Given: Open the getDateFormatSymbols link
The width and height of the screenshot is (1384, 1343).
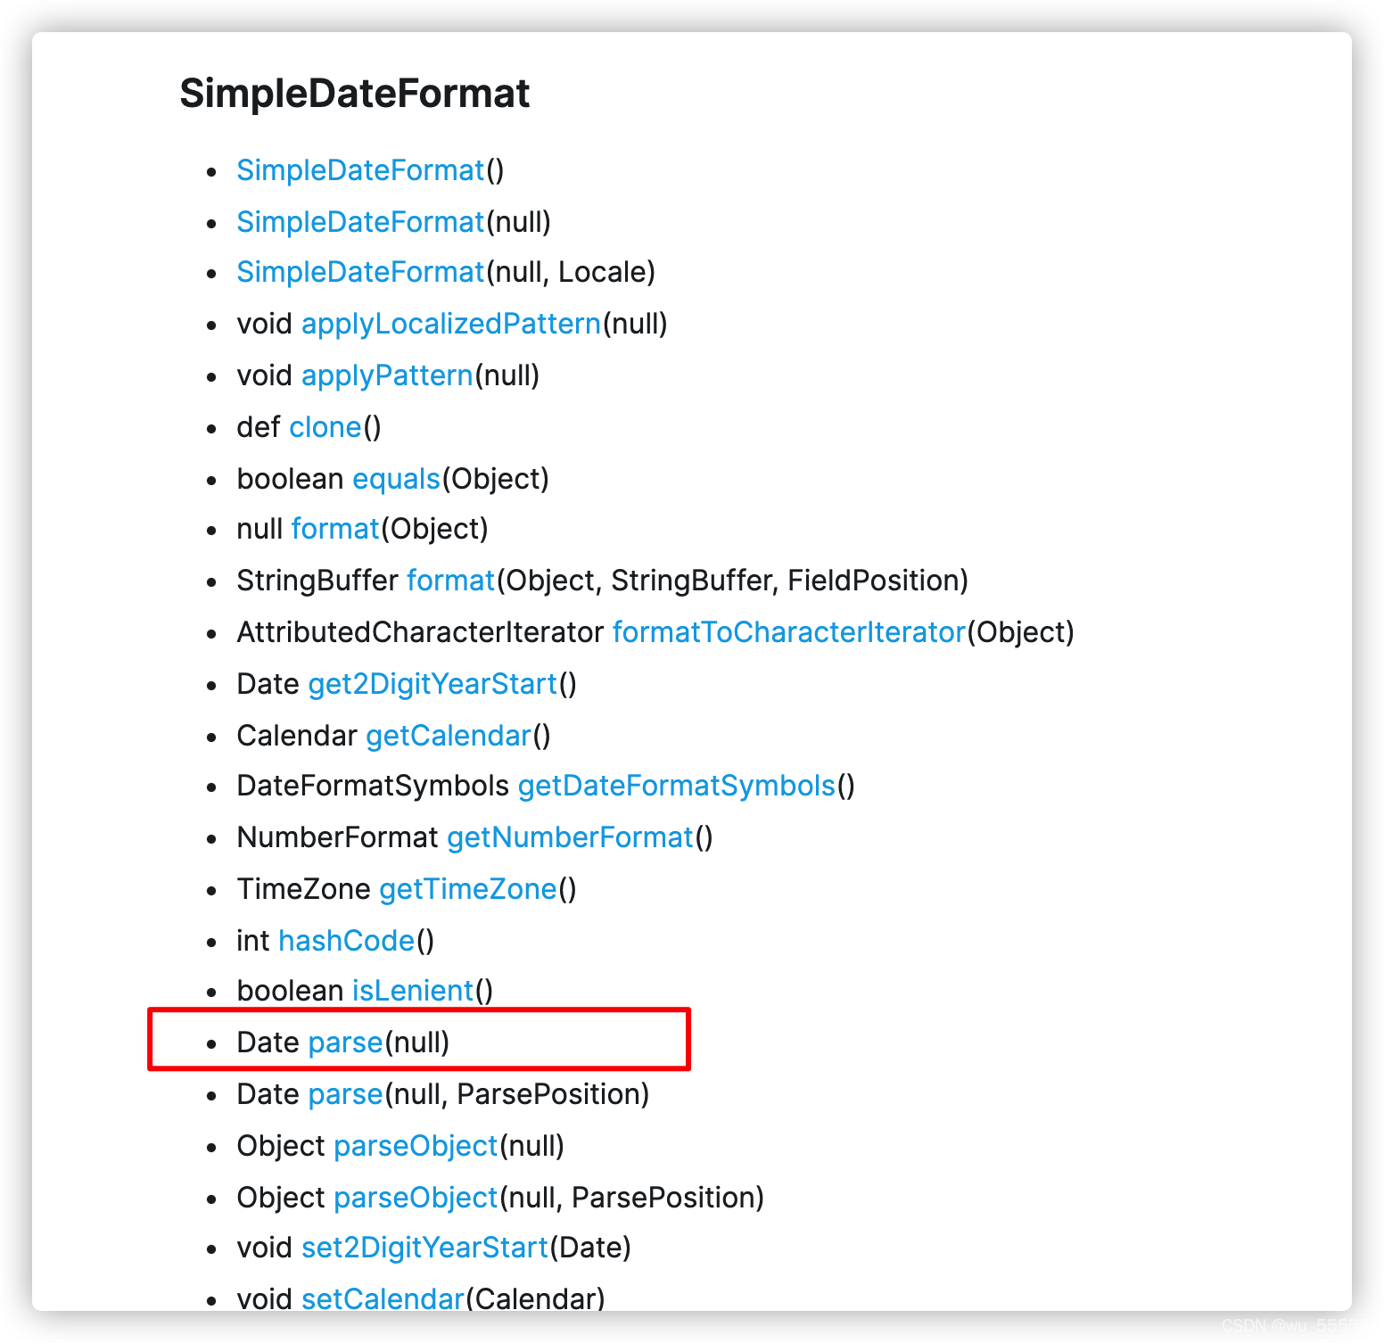Looking at the screenshot, I should coord(677,786).
